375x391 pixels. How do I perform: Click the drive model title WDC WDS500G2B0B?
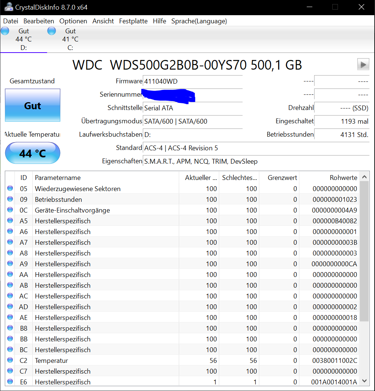point(187,65)
